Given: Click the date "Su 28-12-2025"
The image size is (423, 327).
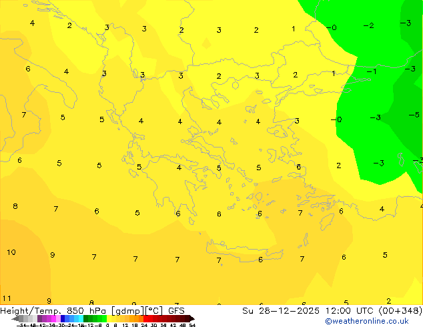Looking at the screenshot, I should pyautogui.click(x=281, y=311).
